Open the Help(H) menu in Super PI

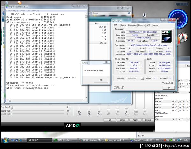pyautogui.click(x=35, y=11)
